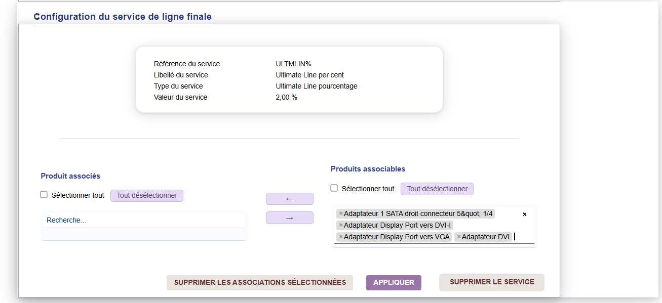Apply changes with the Appliquer button
This screenshot has height=303, width=662.
[x=394, y=282]
